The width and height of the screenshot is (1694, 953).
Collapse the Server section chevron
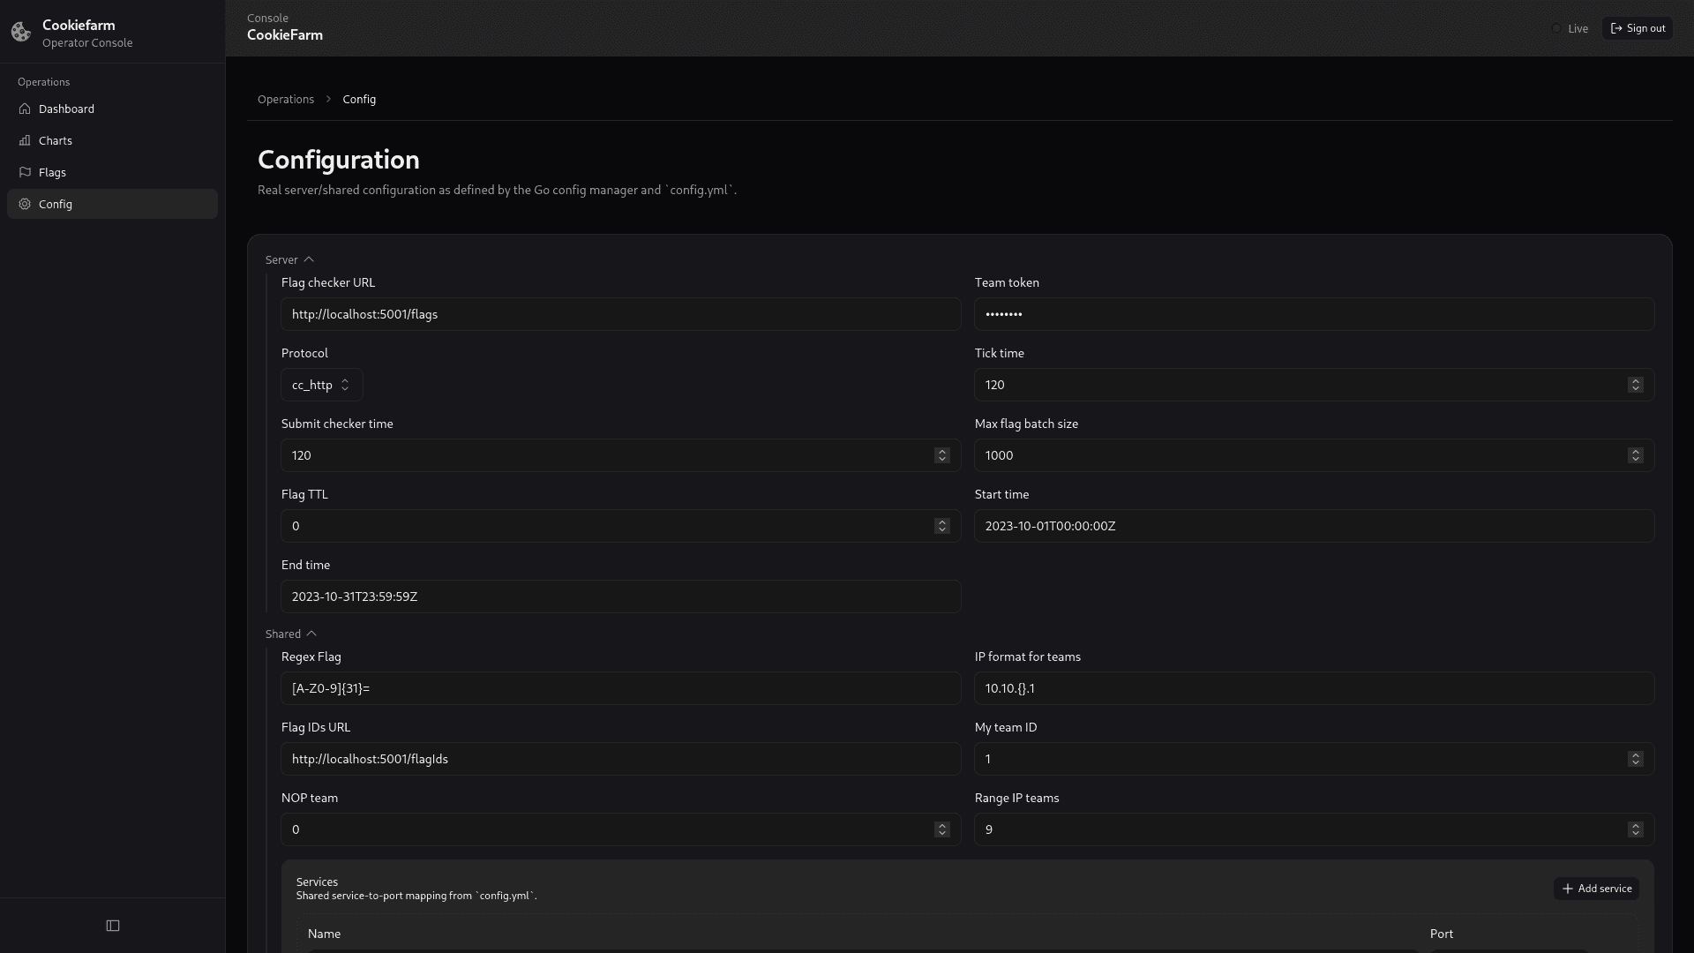[309, 259]
